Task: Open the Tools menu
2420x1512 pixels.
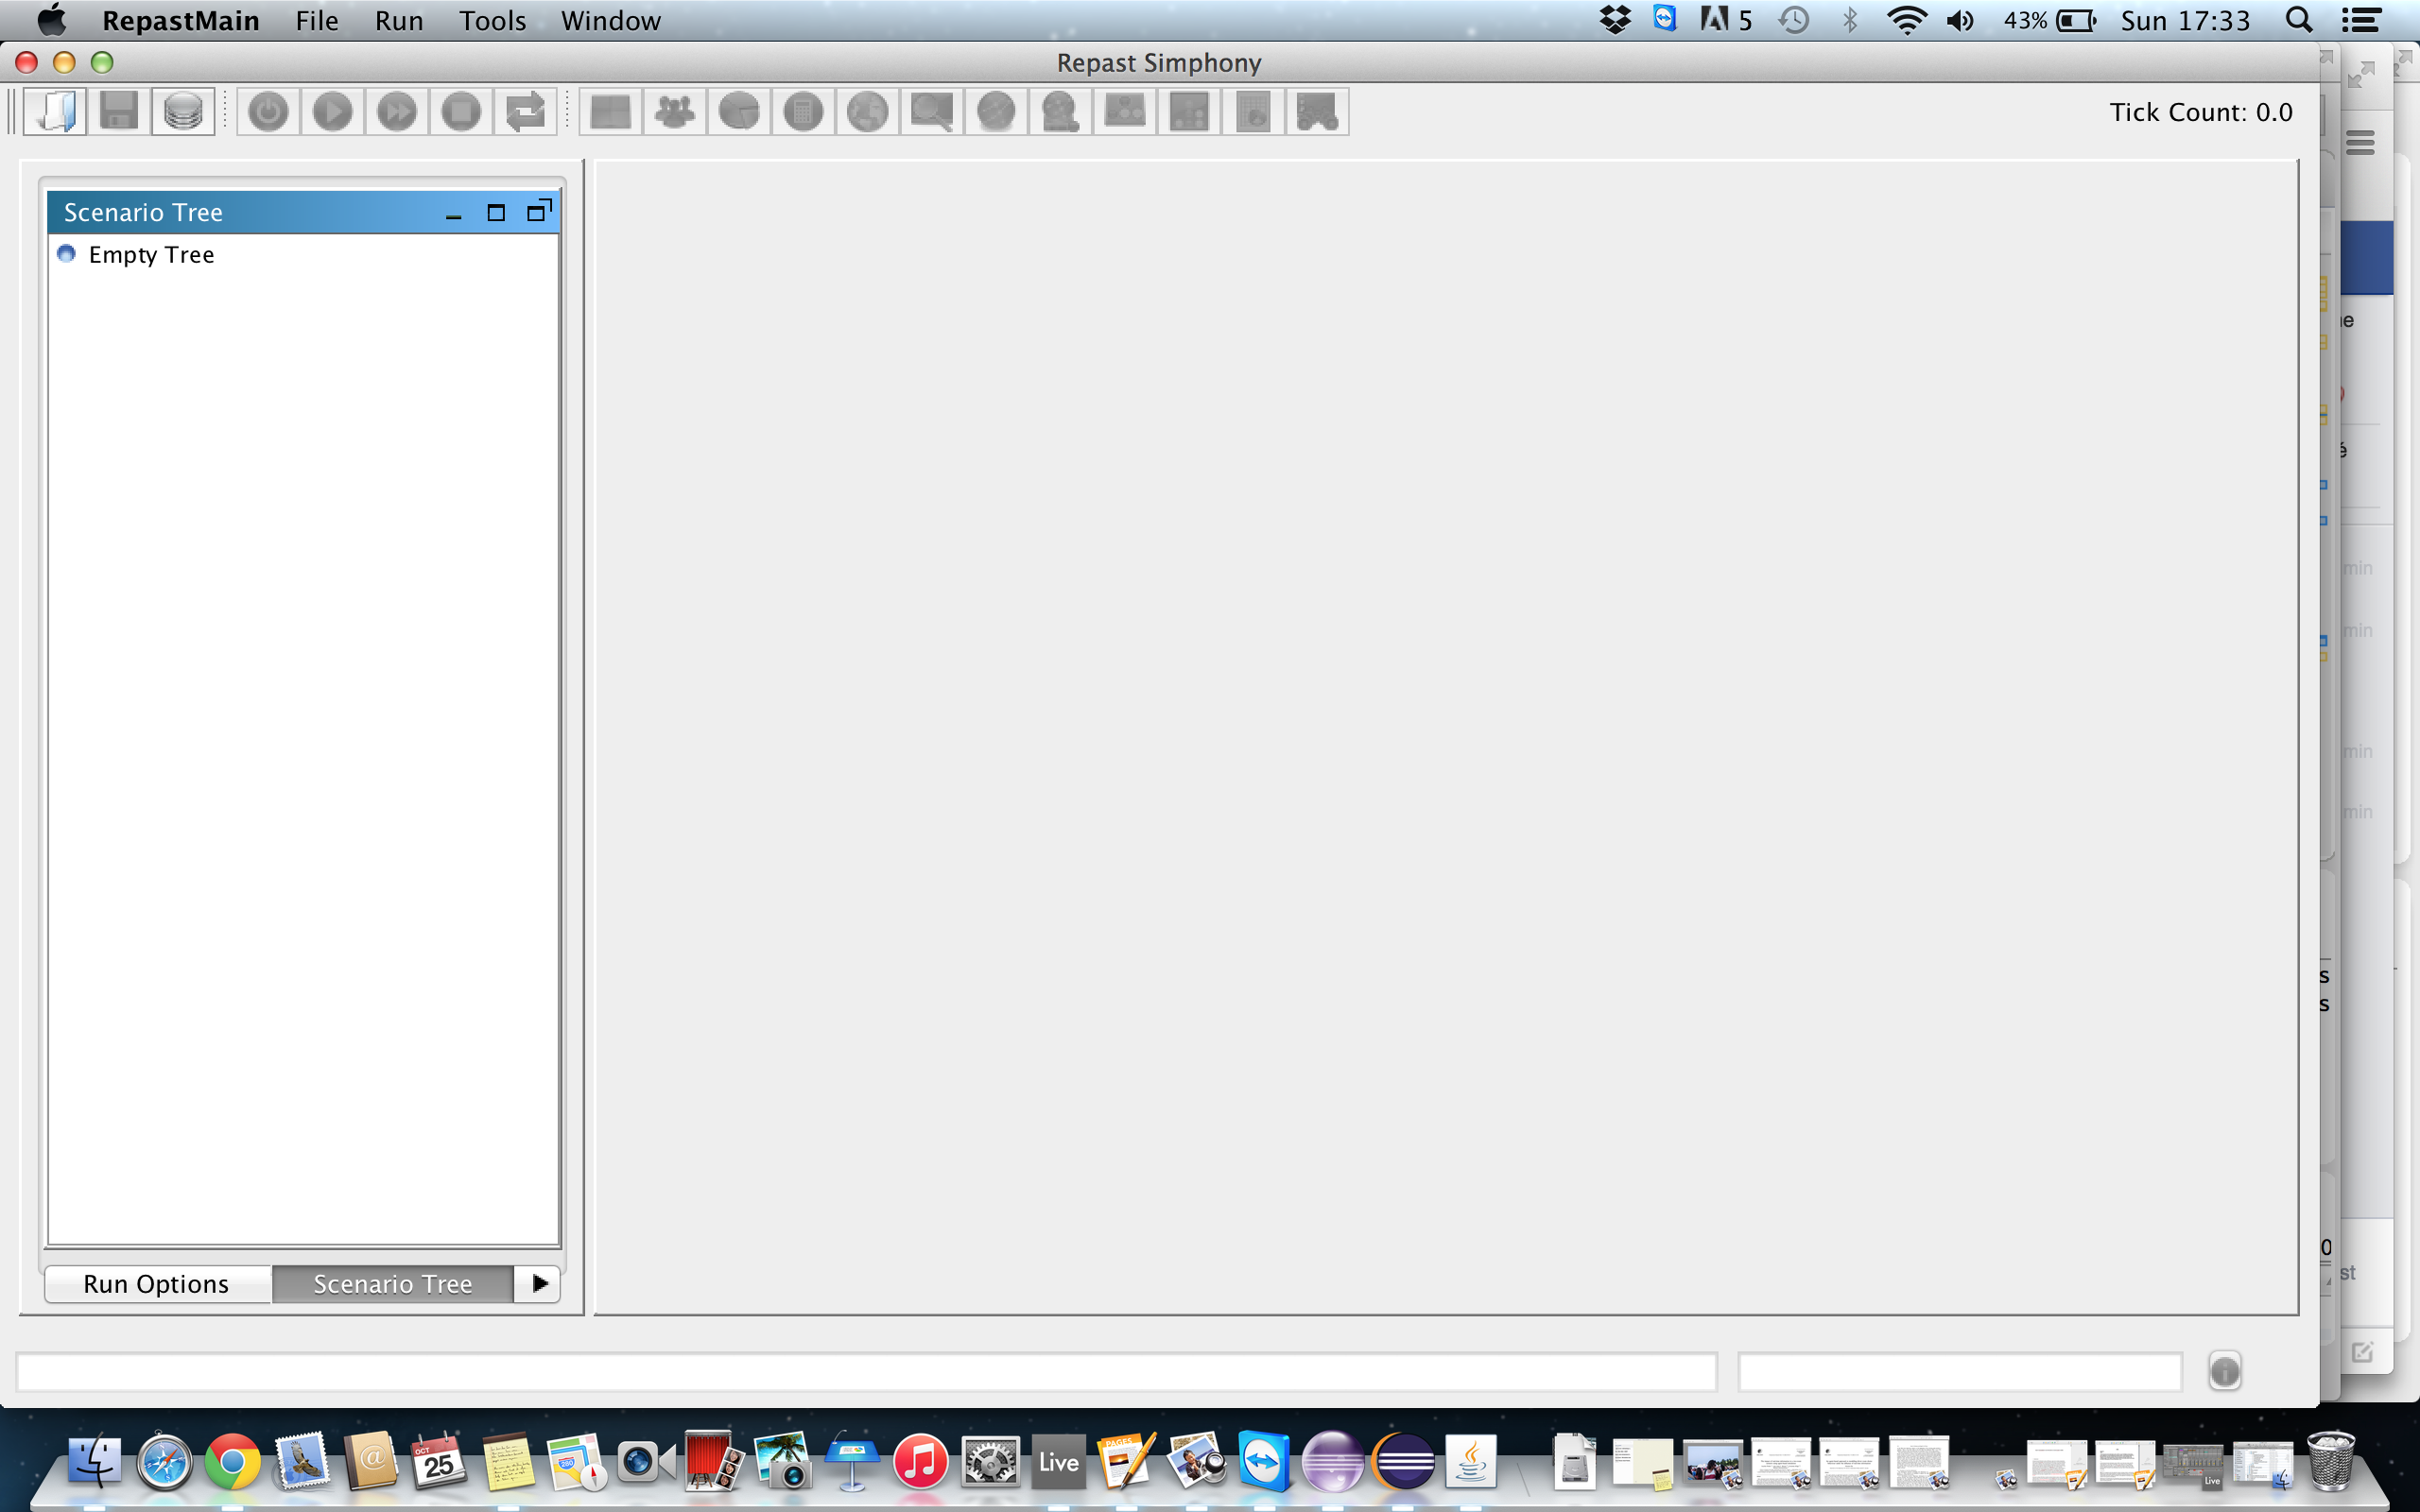Action: pyautogui.click(x=492, y=20)
